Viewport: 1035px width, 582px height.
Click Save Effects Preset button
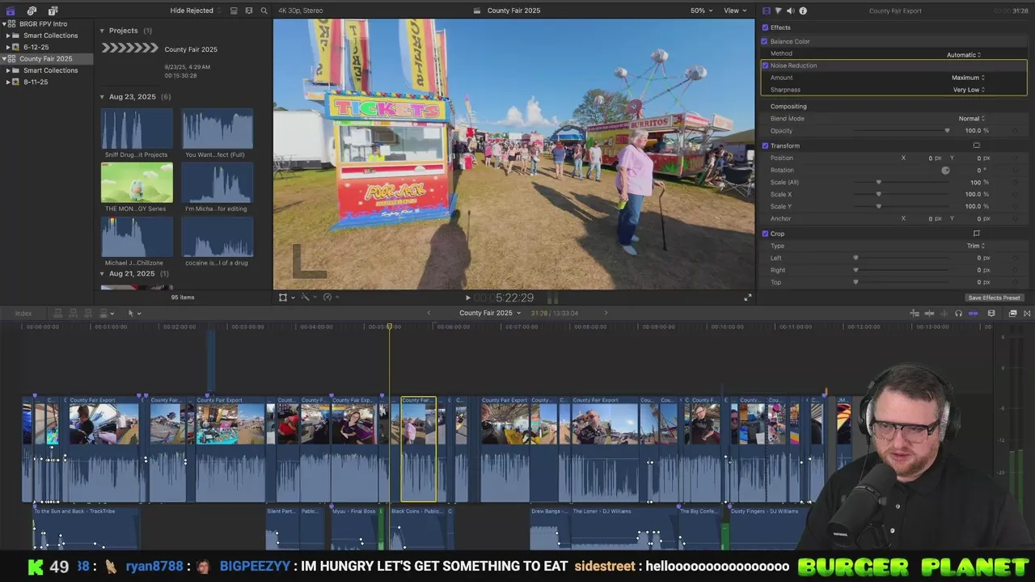994,297
